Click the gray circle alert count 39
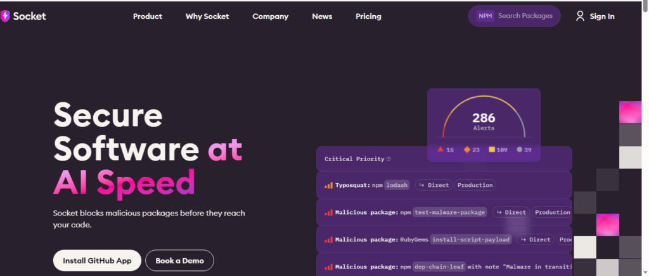 pyautogui.click(x=524, y=149)
